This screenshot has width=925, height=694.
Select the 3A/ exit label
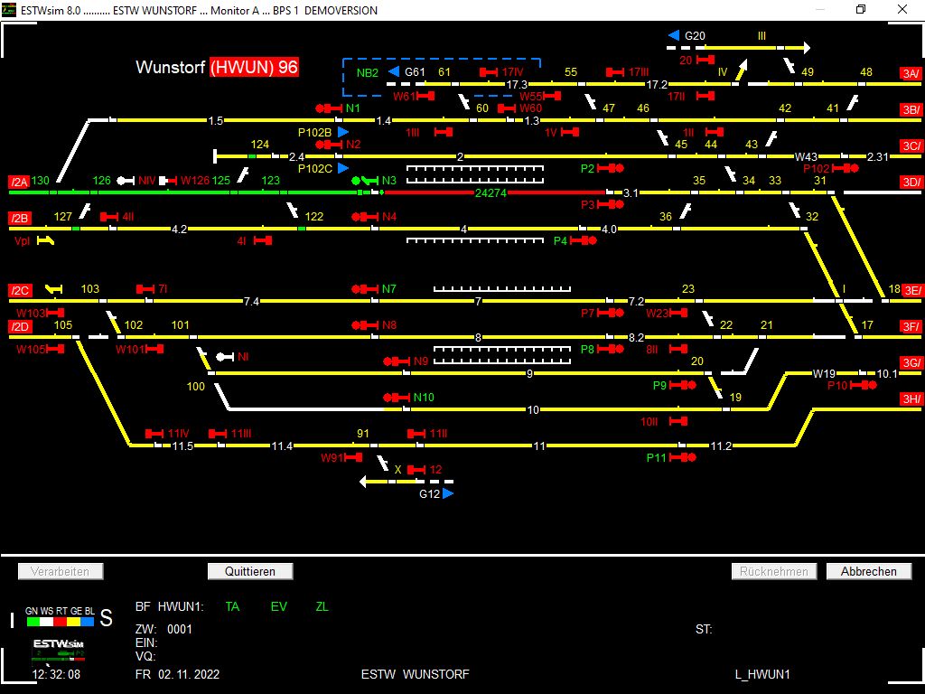(910, 74)
